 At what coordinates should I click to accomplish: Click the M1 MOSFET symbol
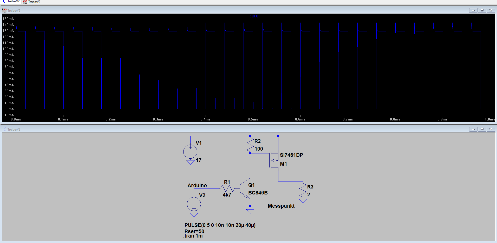273,160
